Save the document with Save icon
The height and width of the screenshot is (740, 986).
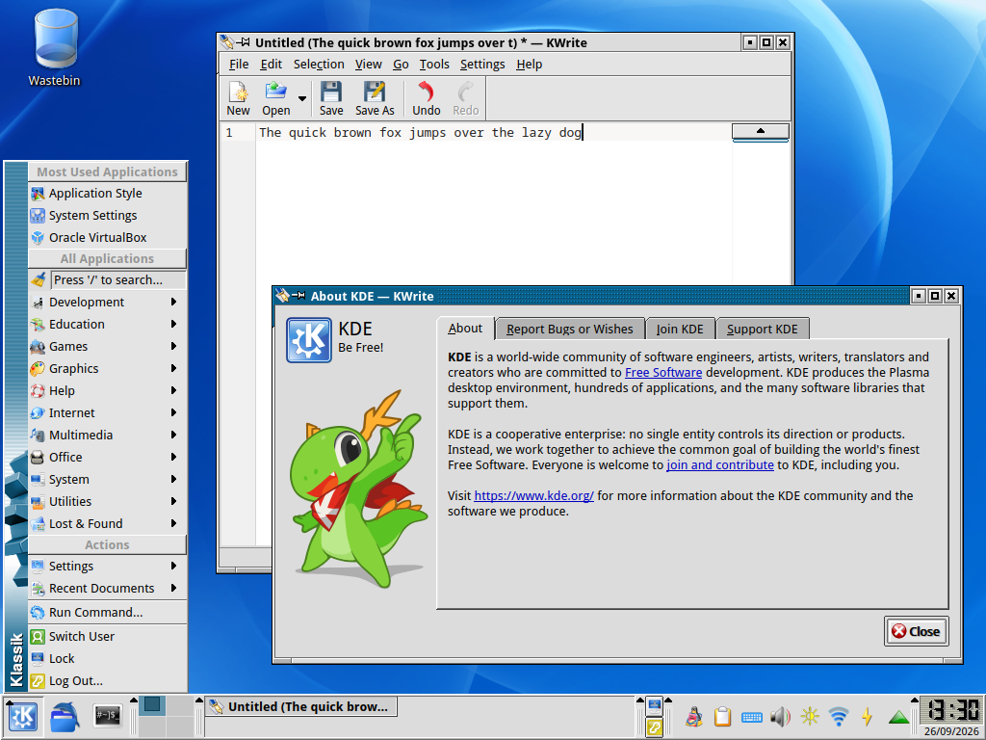coord(331,99)
